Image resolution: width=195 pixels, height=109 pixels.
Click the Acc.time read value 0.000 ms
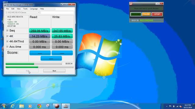coord(40,47)
